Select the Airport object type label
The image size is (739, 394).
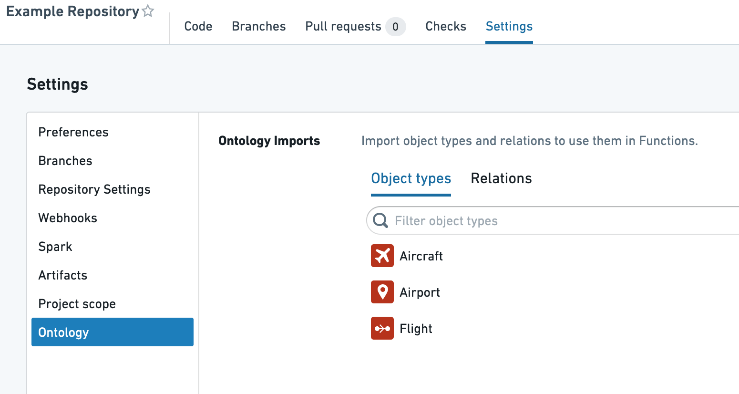(x=420, y=292)
